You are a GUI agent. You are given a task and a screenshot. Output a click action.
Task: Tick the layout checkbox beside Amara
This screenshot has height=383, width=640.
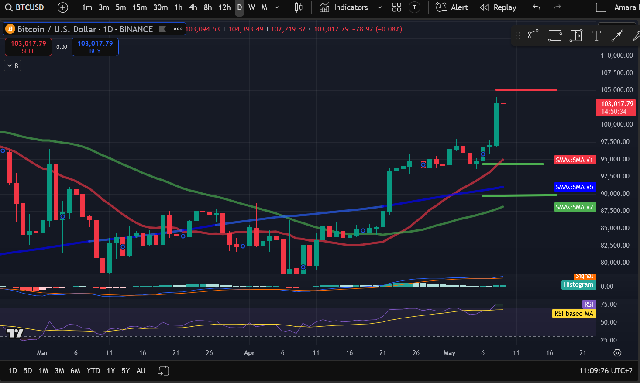point(601,7)
